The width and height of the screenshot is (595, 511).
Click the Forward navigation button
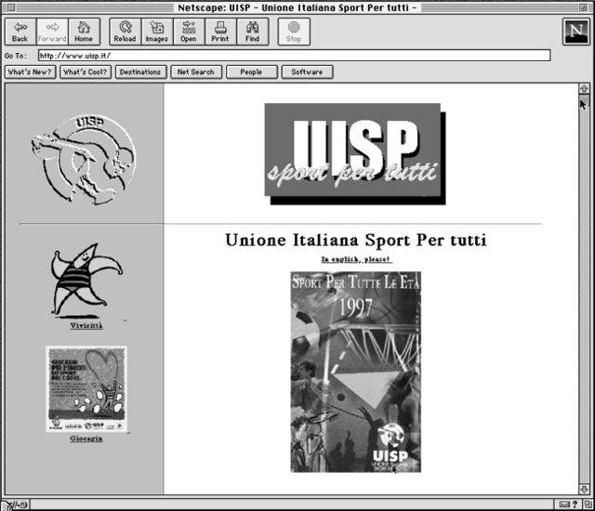pos(52,32)
